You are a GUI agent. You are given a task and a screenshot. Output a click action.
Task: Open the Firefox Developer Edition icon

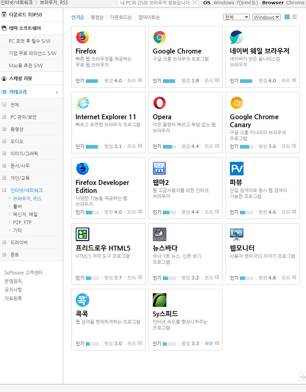(x=82, y=168)
